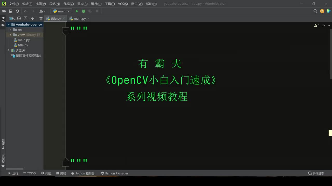Toggle the 收藏夹 tool window stripe
332x186 pixels.
(x=3, y=161)
